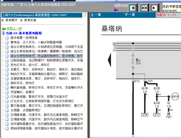Image resolution: width=181 pixels, height=138 pixels.
Task: Open 灯光开关、仪表板照明调节器 entry
Action: click(42, 101)
